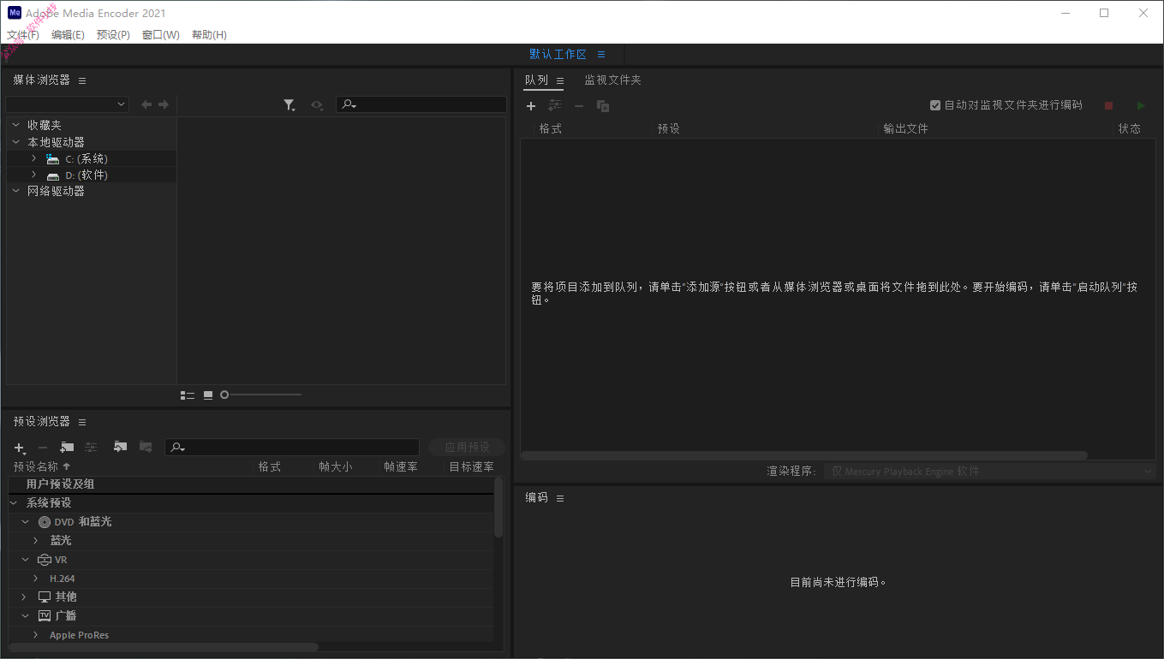Expand the C: (系统) drive
The image size is (1164, 659).
(x=33, y=158)
